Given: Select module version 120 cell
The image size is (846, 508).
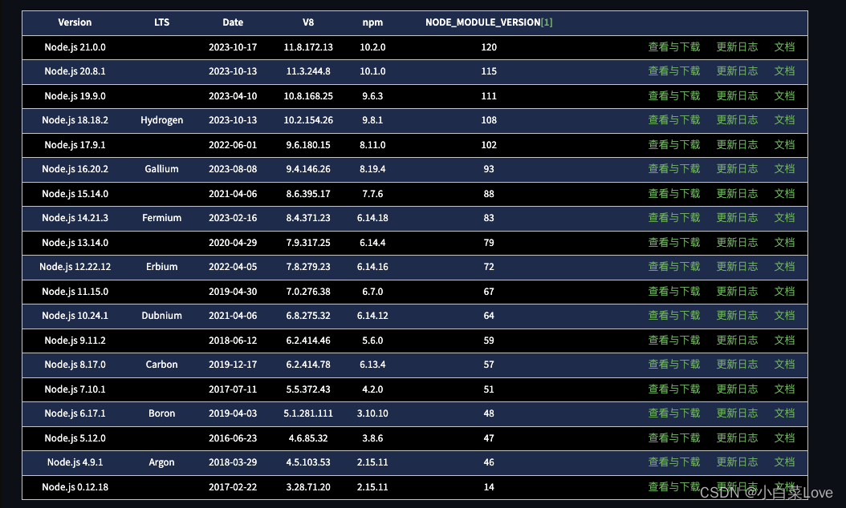Looking at the screenshot, I should pyautogui.click(x=489, y=46).
